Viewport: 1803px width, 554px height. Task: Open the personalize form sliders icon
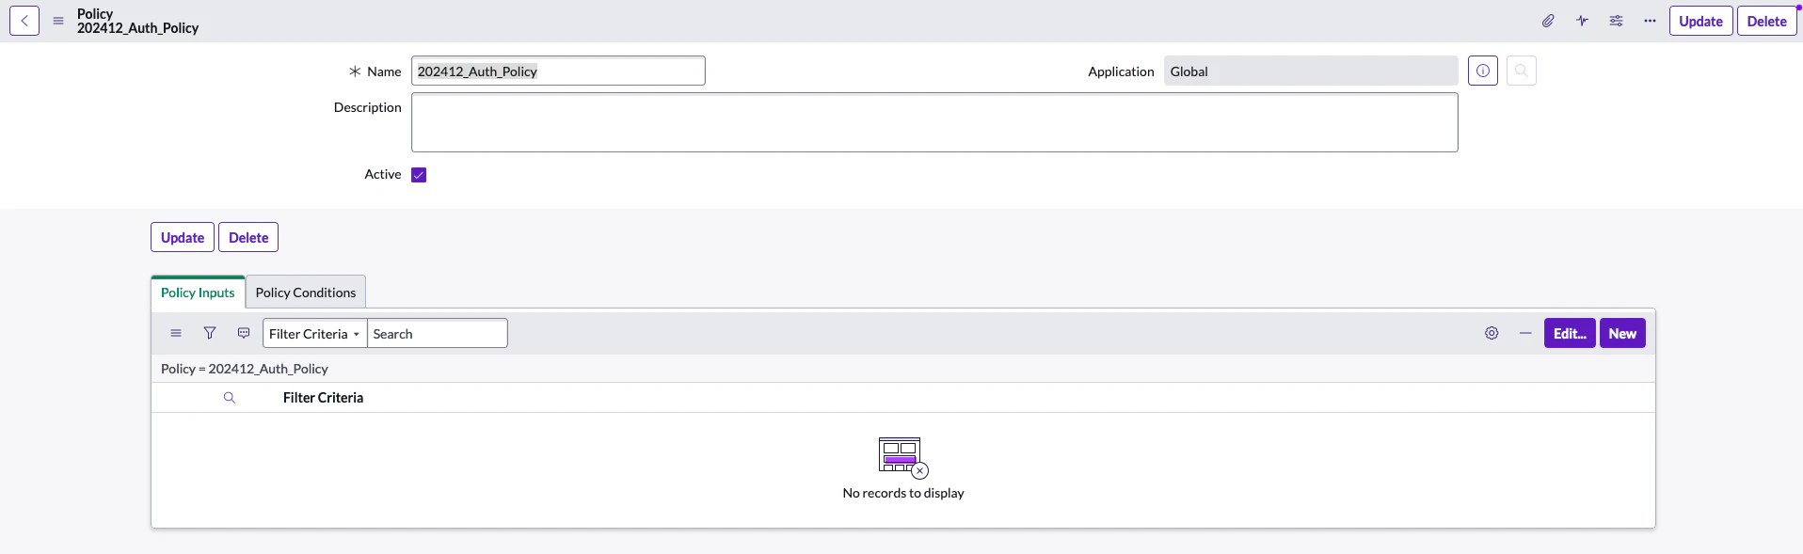(1616, 21)
